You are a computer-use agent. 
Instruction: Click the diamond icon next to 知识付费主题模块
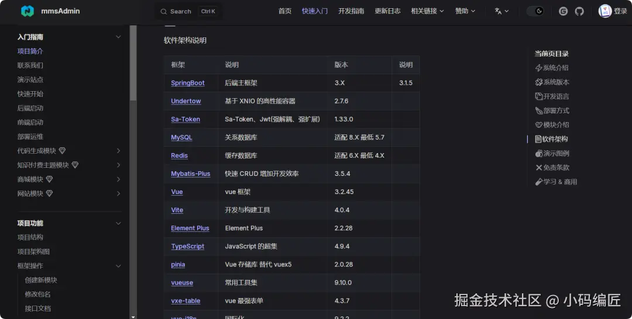pos(75,165)
